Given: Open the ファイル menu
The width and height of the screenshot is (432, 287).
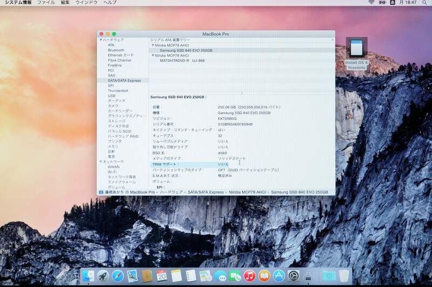Looking at the screenshot, I should coord(46,2).
